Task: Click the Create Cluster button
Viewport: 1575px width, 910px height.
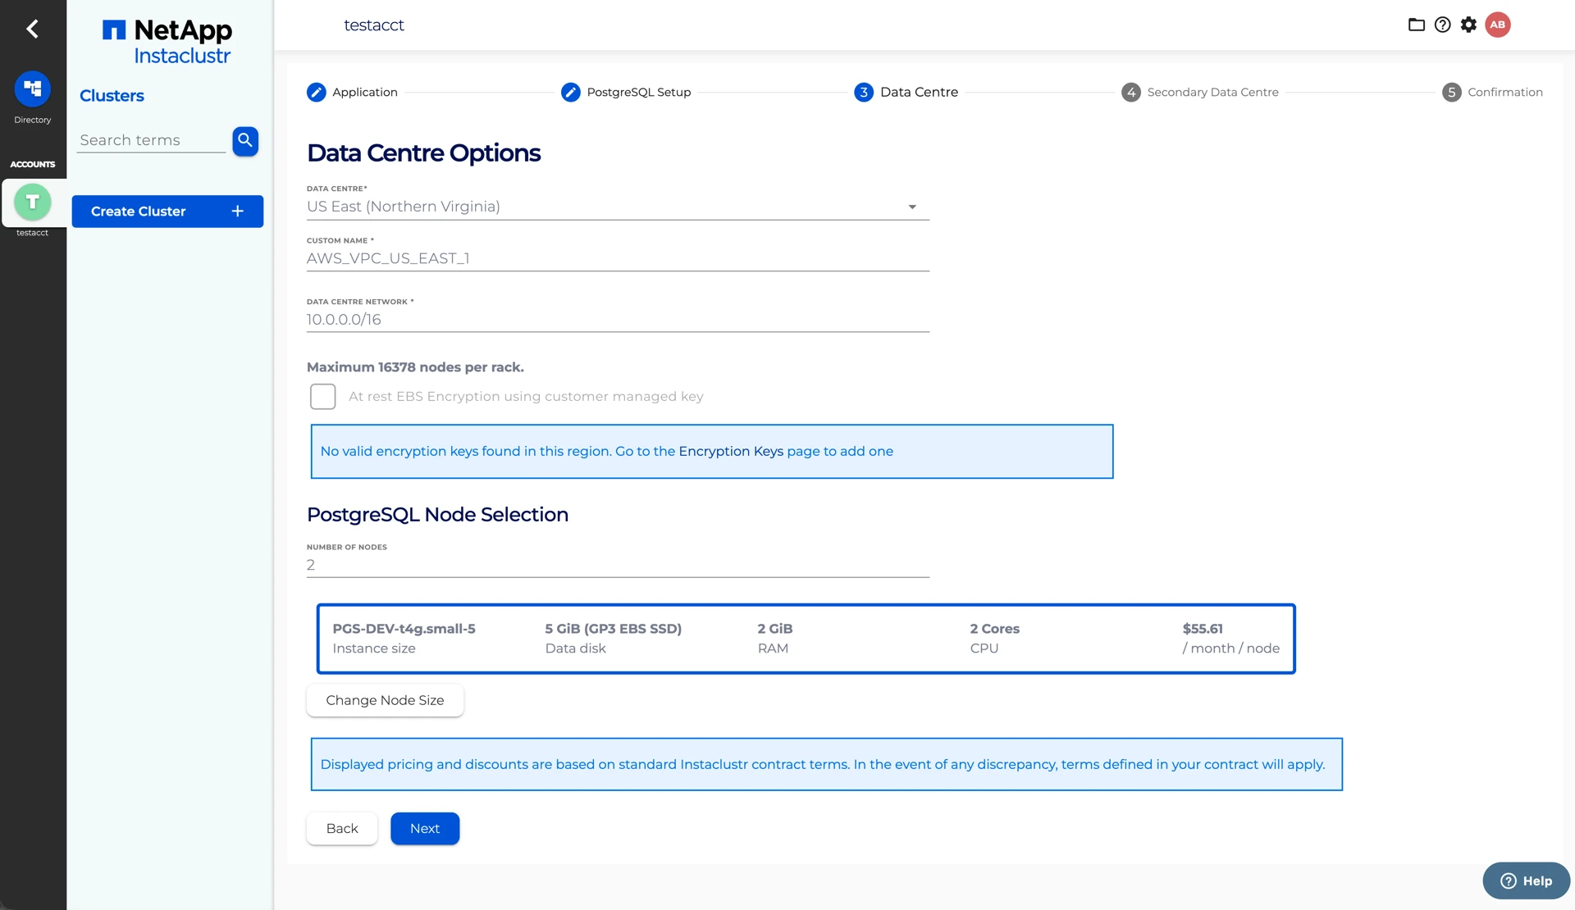Action: pyautogui.click(x=167, y=212)
